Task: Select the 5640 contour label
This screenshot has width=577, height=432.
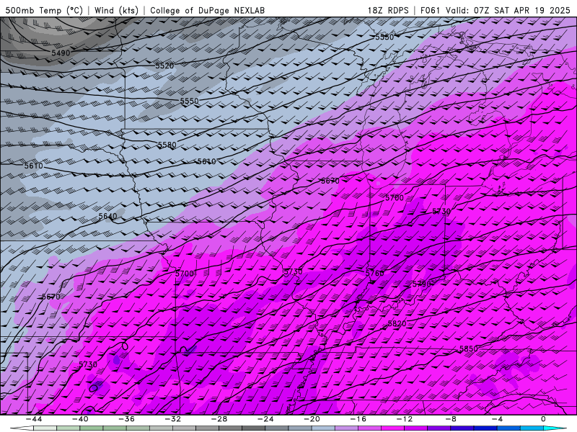Action: [107, 217]
